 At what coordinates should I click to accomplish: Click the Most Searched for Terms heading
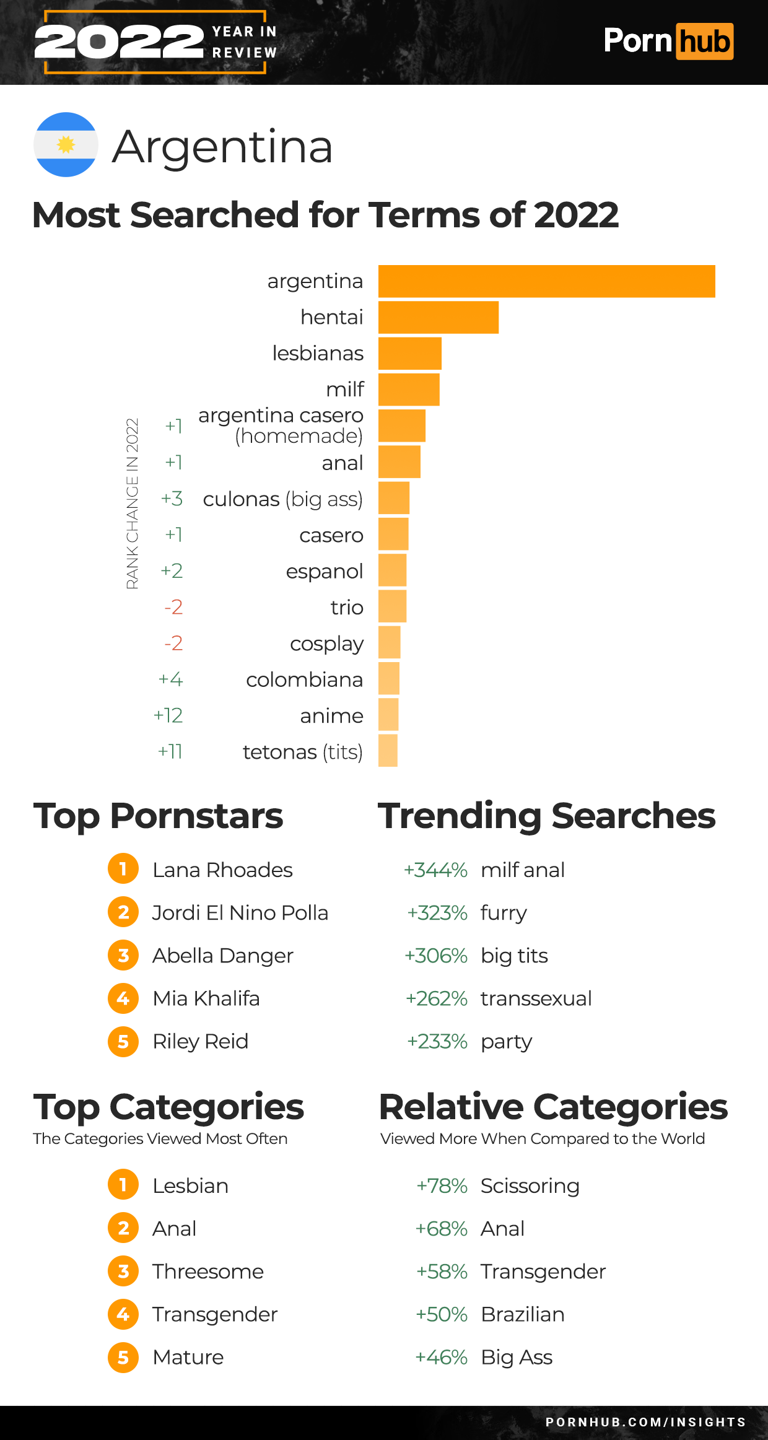pos(325,215)
